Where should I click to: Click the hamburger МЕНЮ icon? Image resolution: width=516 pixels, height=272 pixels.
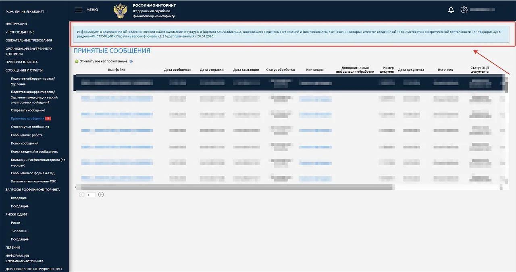click(79, 10)
